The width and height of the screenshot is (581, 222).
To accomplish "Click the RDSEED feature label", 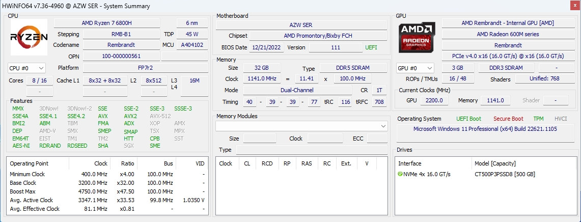I will (x=77, y=146).
